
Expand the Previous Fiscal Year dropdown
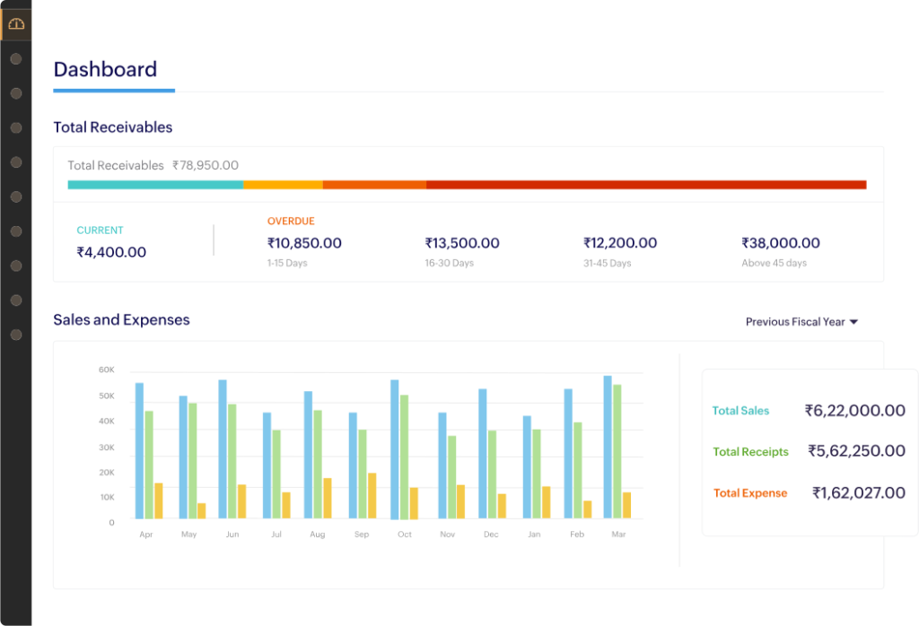click(x=801, y=322)
